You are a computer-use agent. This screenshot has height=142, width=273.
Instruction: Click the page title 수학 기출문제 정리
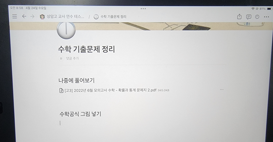(x=87, y=49)
